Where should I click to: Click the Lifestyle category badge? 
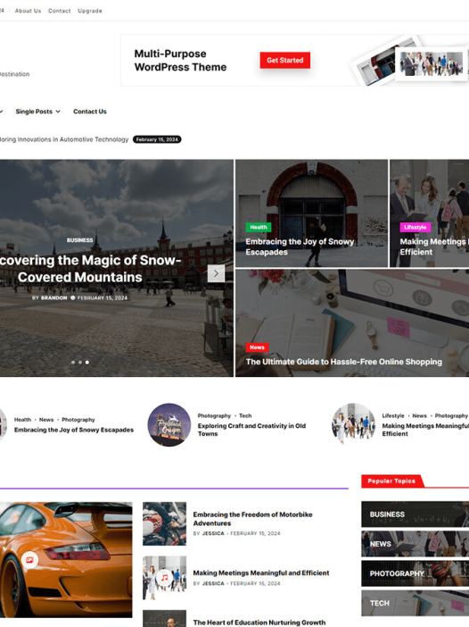click(416, 227)
